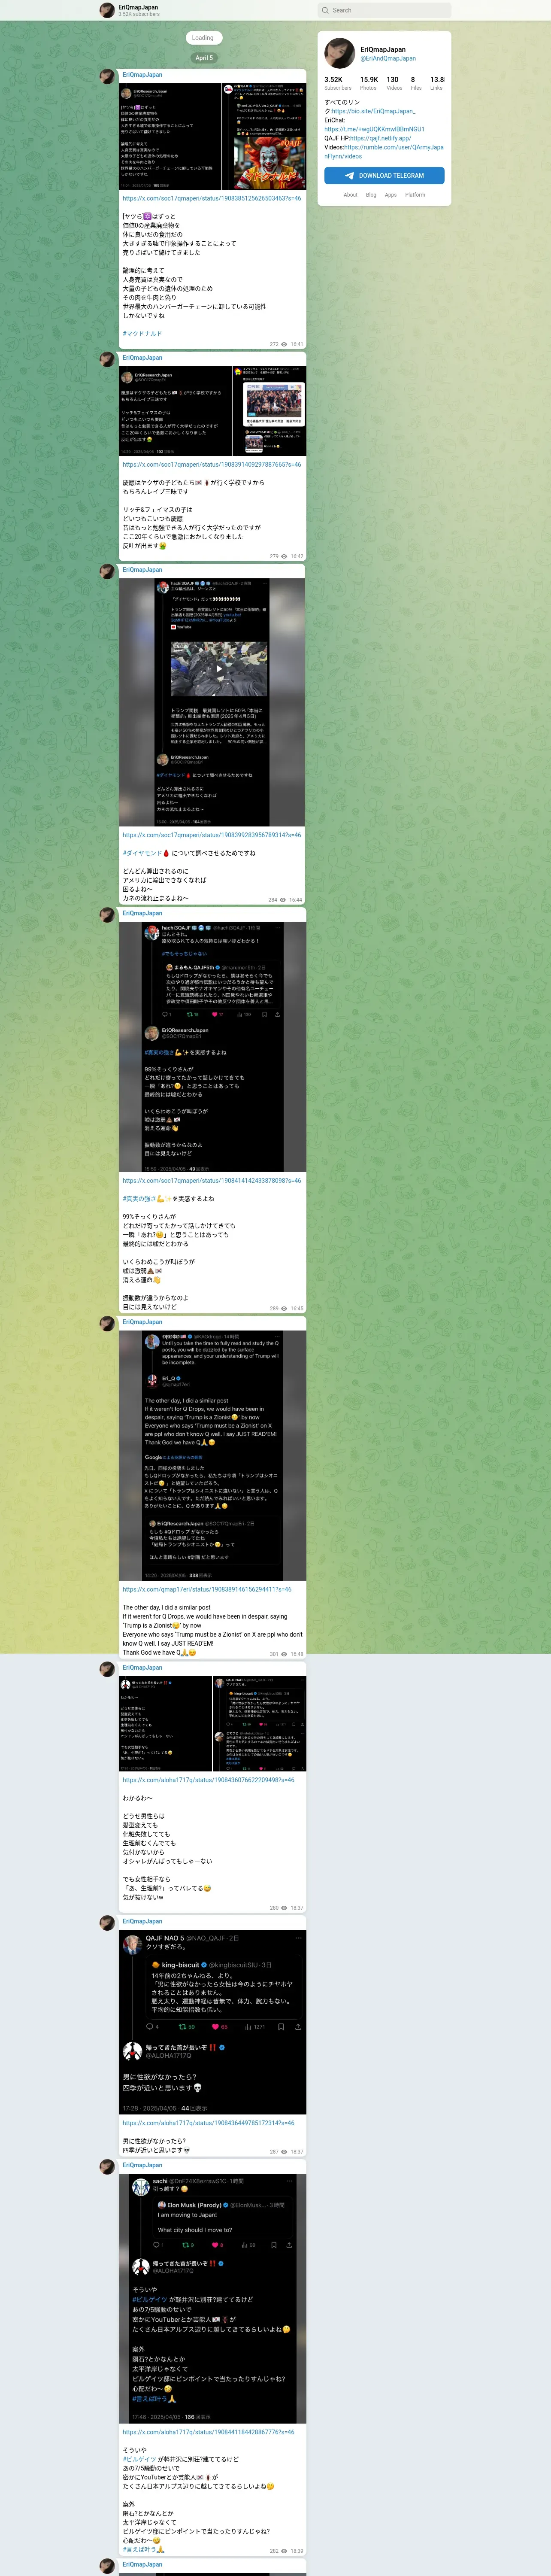551x2576 pixels.
Task: Open the EriQmapJapan title in page header
Action: click(138, 7)
